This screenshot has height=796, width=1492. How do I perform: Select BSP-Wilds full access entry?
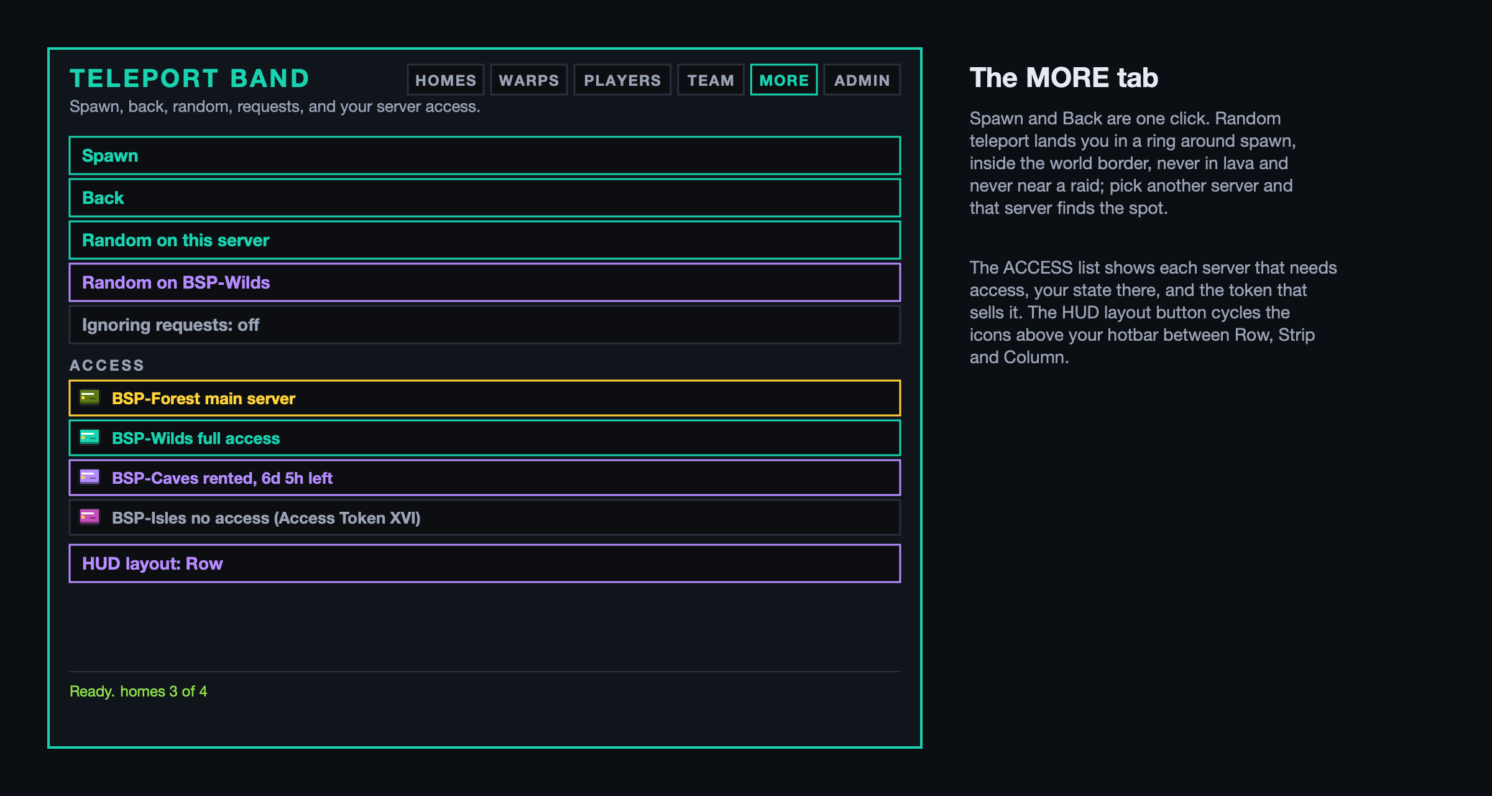click(x=485, y=438)
